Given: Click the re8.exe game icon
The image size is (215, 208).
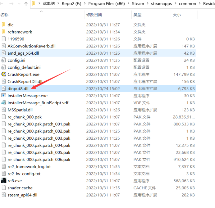Looking at the screenshot, I should click(3, 181).
